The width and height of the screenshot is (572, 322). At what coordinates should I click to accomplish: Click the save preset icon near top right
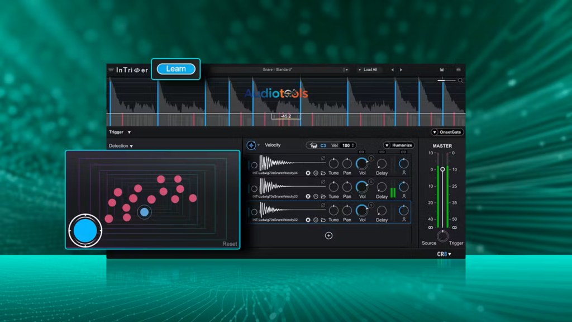click(x=442, y=69)
